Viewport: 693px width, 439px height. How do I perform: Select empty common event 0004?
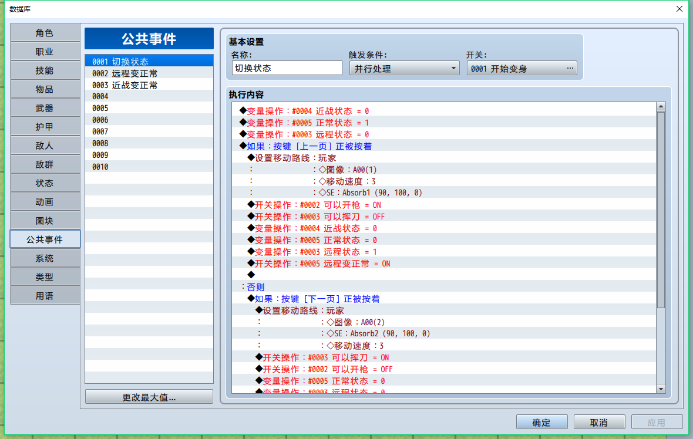coord(149,96)
